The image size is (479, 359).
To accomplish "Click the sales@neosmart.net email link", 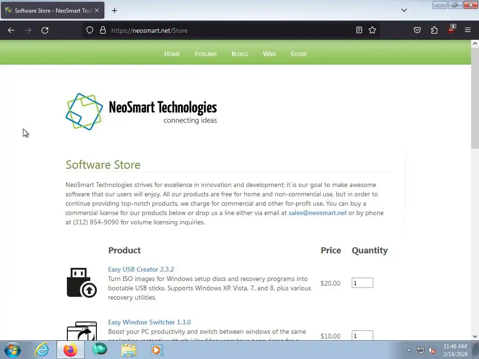I will click(318, 213).
